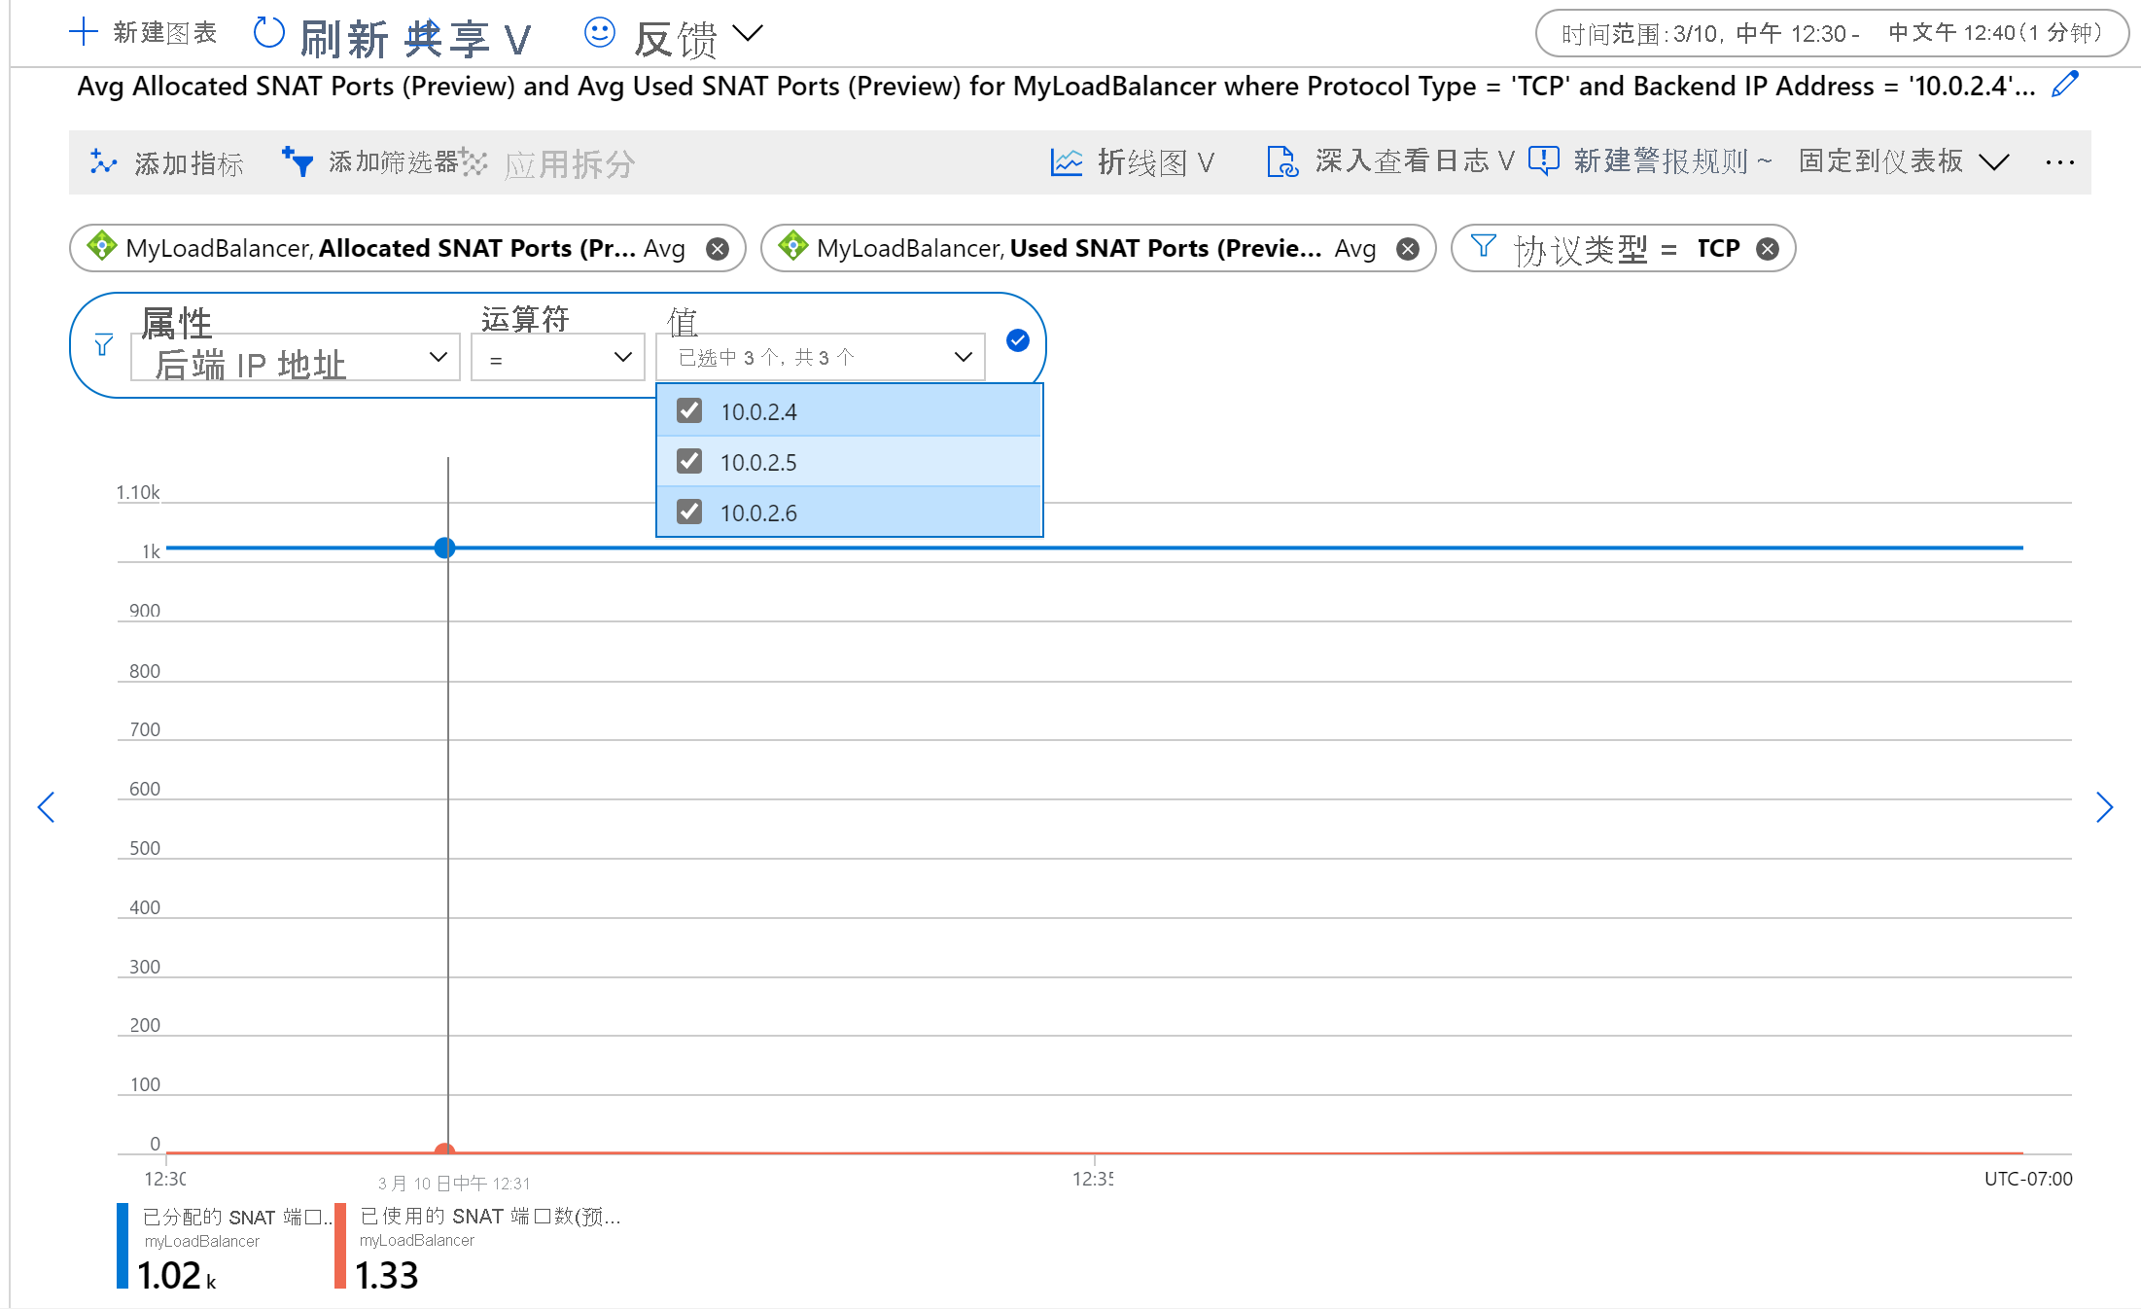
Task: Open the property dropdown Backend IP address
Action: 296,358
